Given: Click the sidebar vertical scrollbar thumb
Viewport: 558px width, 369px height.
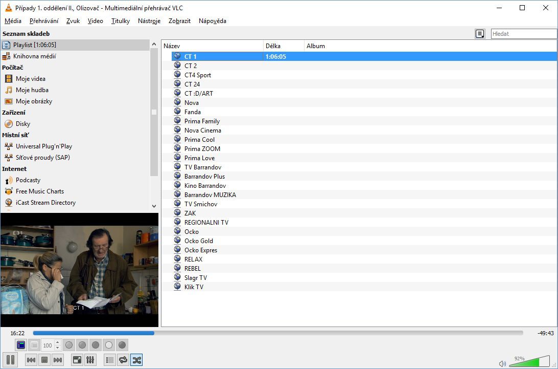Looking at the screenshot, I should tap(154, 112).
